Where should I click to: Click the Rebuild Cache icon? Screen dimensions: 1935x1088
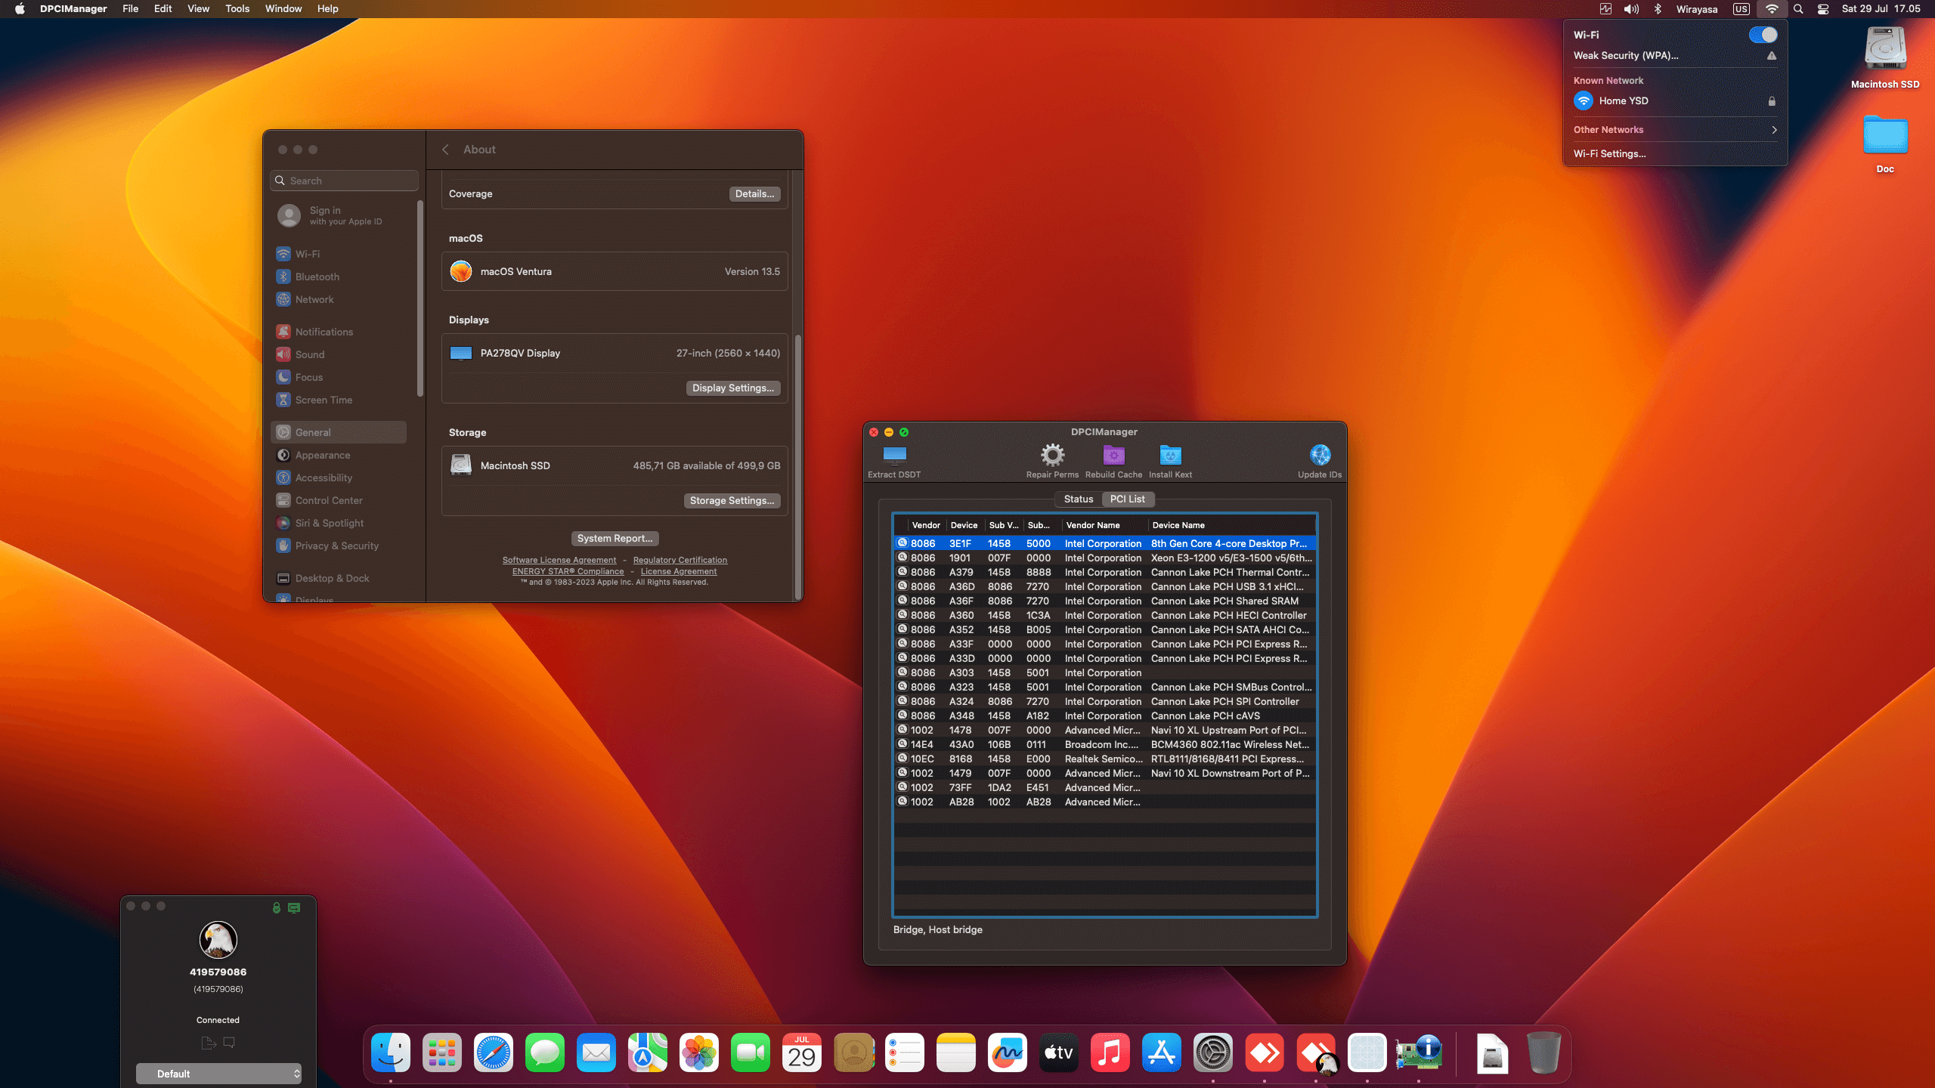click(x=1113, y=455)
